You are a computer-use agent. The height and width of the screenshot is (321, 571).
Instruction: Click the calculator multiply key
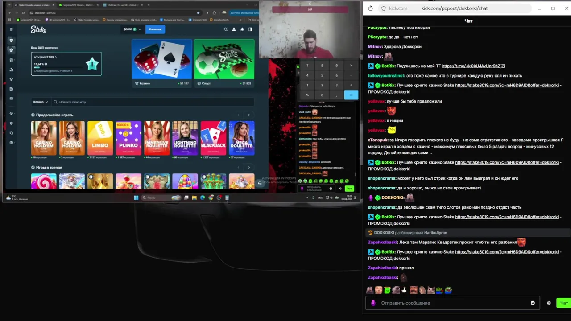351,66
